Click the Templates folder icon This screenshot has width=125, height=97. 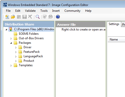(x=16, y=65)
